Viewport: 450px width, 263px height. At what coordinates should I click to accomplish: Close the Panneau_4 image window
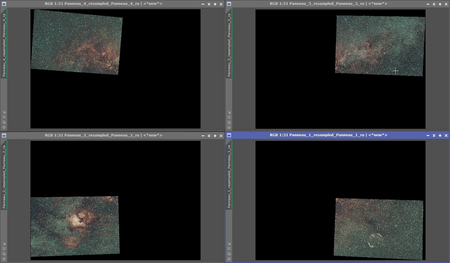[221, 4]
